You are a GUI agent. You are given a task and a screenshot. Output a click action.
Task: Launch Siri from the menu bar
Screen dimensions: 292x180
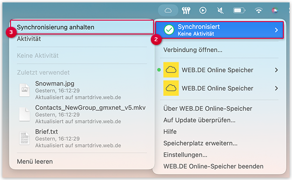tap(275, 11)
